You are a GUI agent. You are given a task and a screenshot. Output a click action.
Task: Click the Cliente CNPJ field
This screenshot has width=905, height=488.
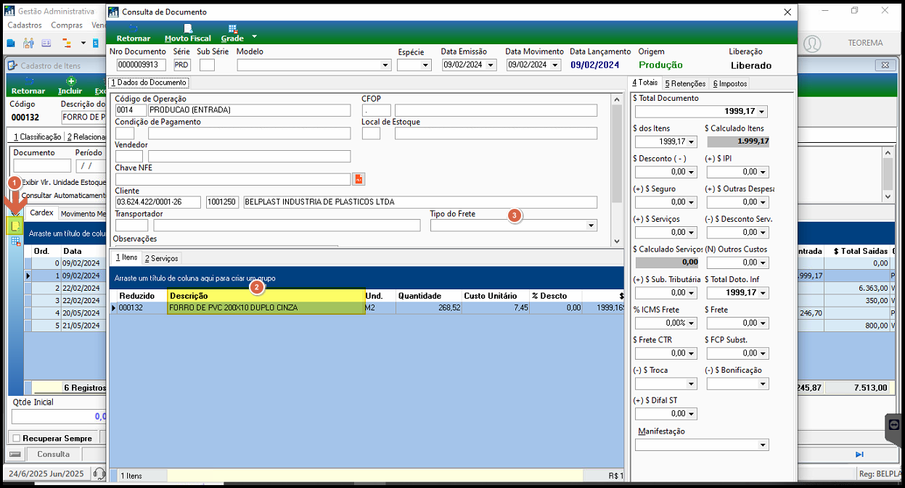point(157,202)
